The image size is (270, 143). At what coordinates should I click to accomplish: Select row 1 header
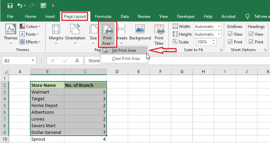pyautogui.click(x=4, y=78)
